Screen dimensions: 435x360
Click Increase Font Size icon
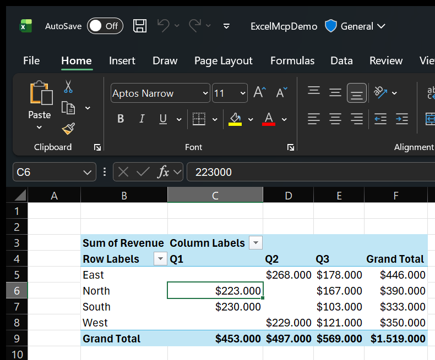tap(260, 92)
